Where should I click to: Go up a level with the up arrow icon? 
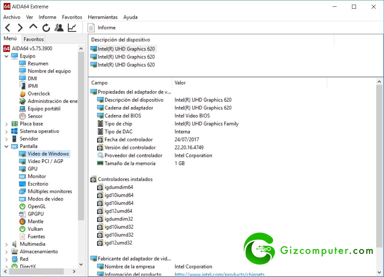[x=33, y=27]
